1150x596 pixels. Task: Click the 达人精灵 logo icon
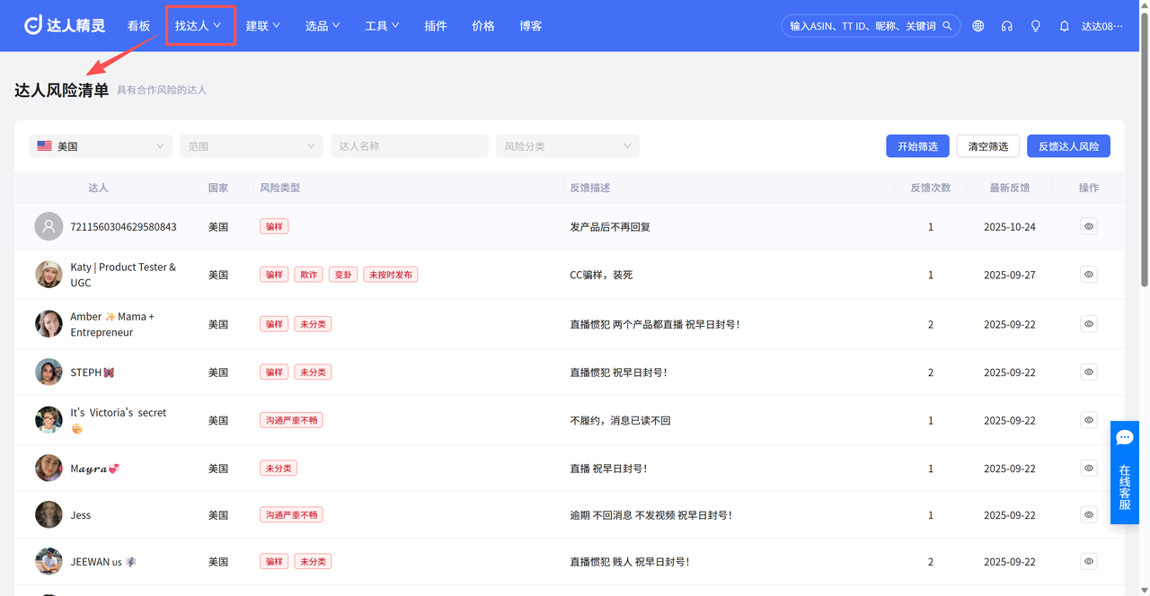pos(33,25)
